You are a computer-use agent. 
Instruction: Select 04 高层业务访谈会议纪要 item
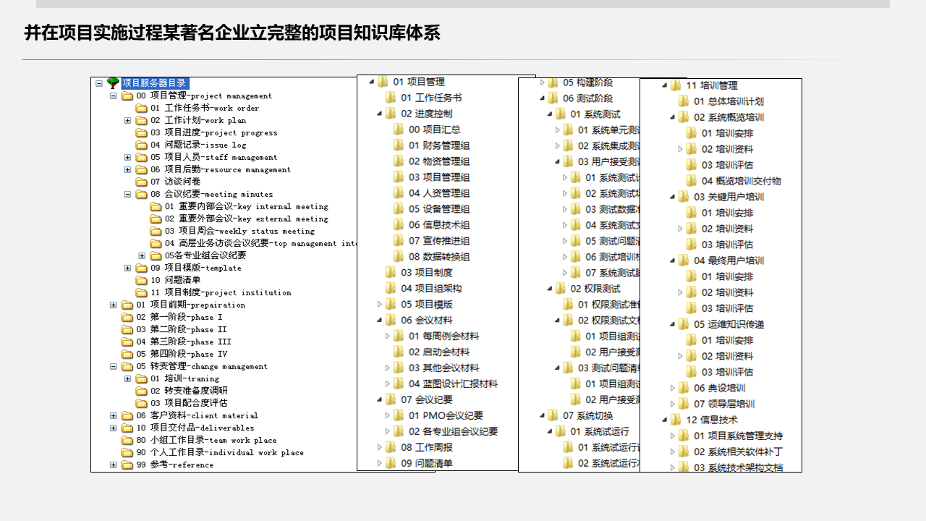[260, 243]
